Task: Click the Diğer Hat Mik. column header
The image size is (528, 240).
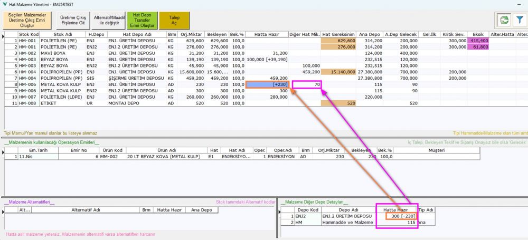Action: 305,34
